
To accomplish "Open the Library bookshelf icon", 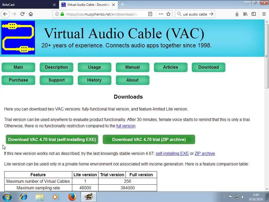I will pos(245,14).
